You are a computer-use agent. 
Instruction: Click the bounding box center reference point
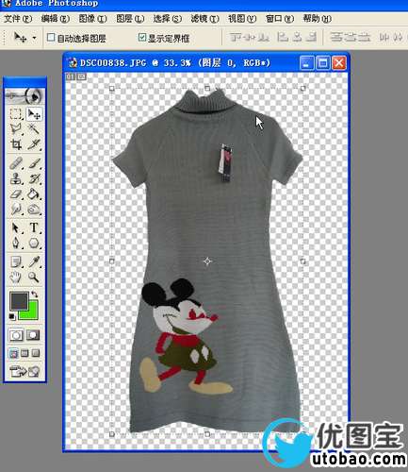(207, 261)
